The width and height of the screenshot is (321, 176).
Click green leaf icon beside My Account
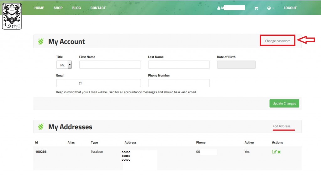coord(41,41)
